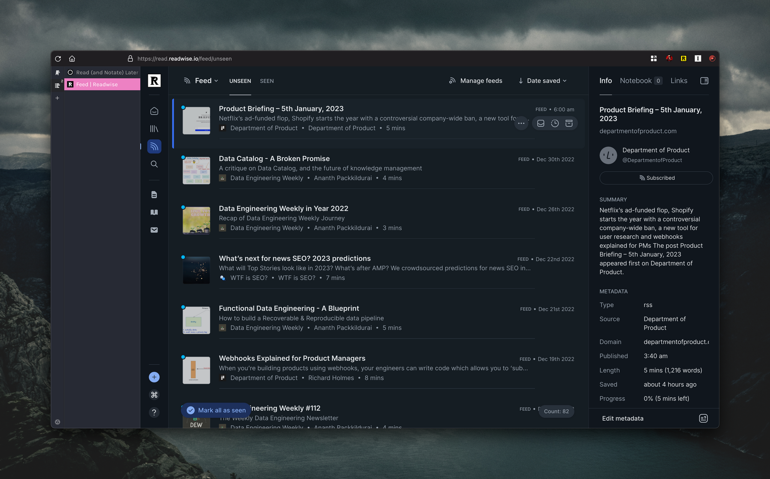Image resolution: width=770 pixels, height=479 pixels.
Task: Open the departmentofproduct.com link
Action: pyautogui.click(x=638, y=131)
